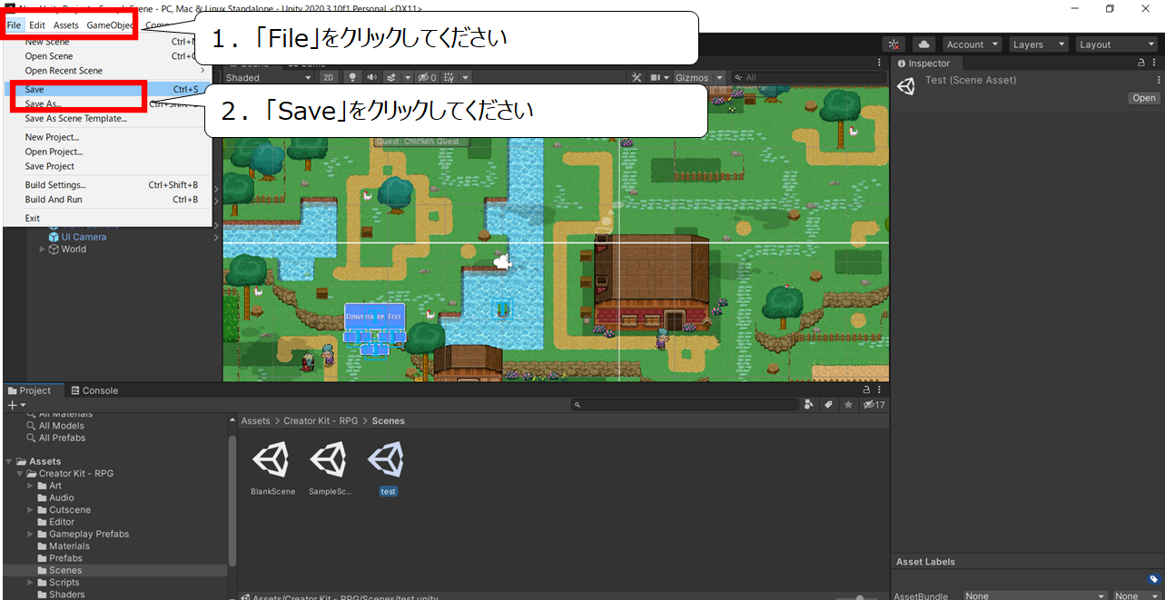Open Inspector panel kebab menu

[1155, 64]
